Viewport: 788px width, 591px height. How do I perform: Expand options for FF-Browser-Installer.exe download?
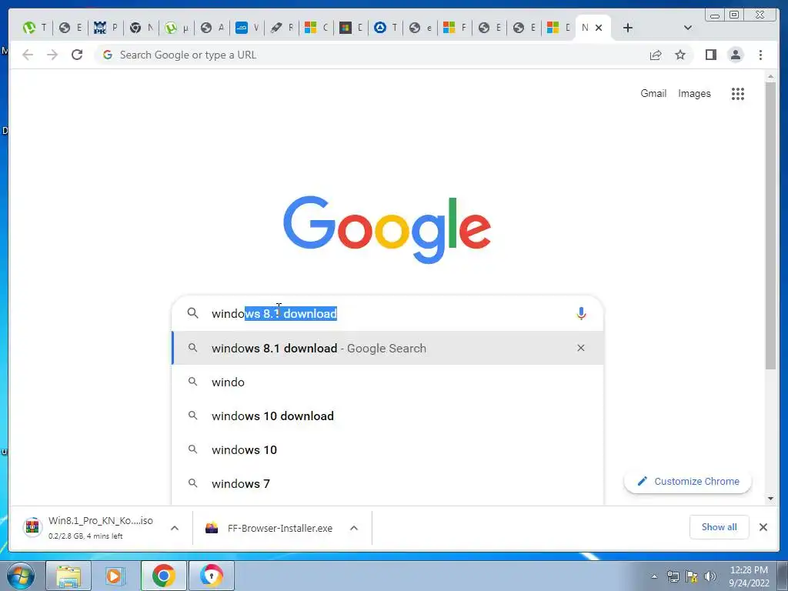coord(354,528)
